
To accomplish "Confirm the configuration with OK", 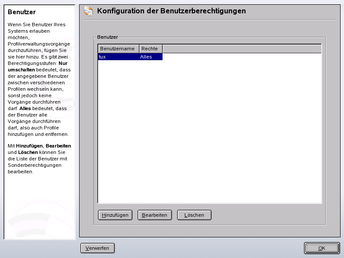I will tap(321, 248).
